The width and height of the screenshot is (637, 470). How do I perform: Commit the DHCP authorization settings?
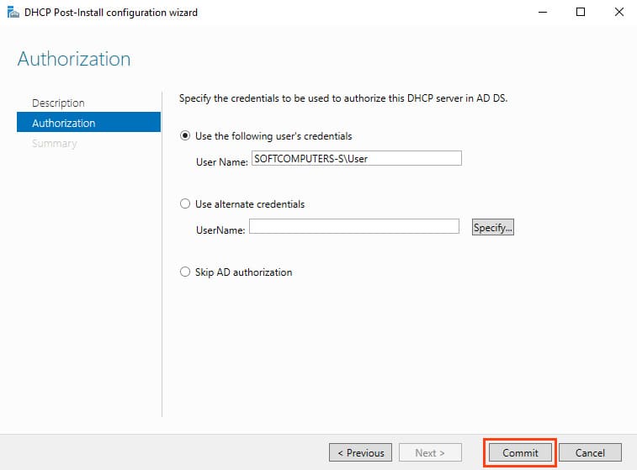[520, 452]
